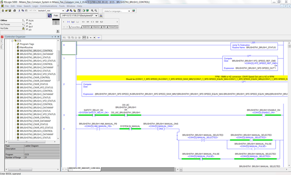Click the verify routine icon in toolbar
Image resolution: width=291 pixels, height=175 pixels.
pos(84,11)
